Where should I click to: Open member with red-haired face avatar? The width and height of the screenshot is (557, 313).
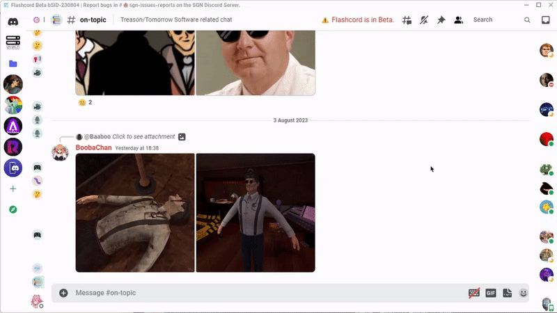tap(547, 50)
